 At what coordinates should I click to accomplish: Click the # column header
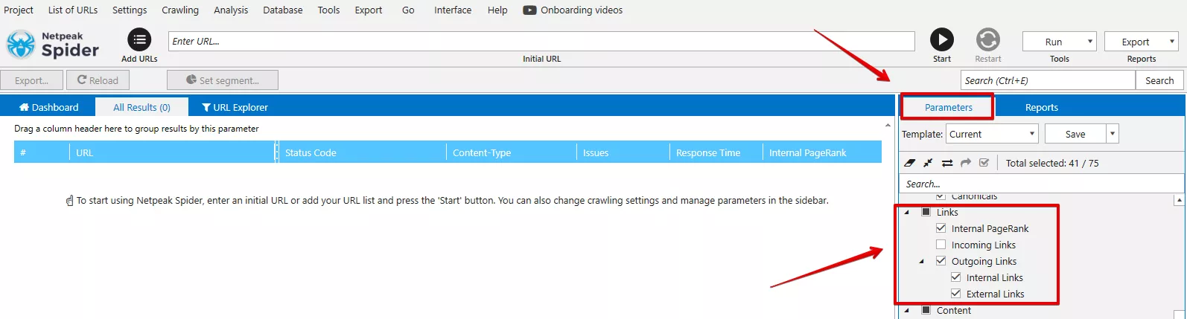pyautogui.click(x=42, y=152)
